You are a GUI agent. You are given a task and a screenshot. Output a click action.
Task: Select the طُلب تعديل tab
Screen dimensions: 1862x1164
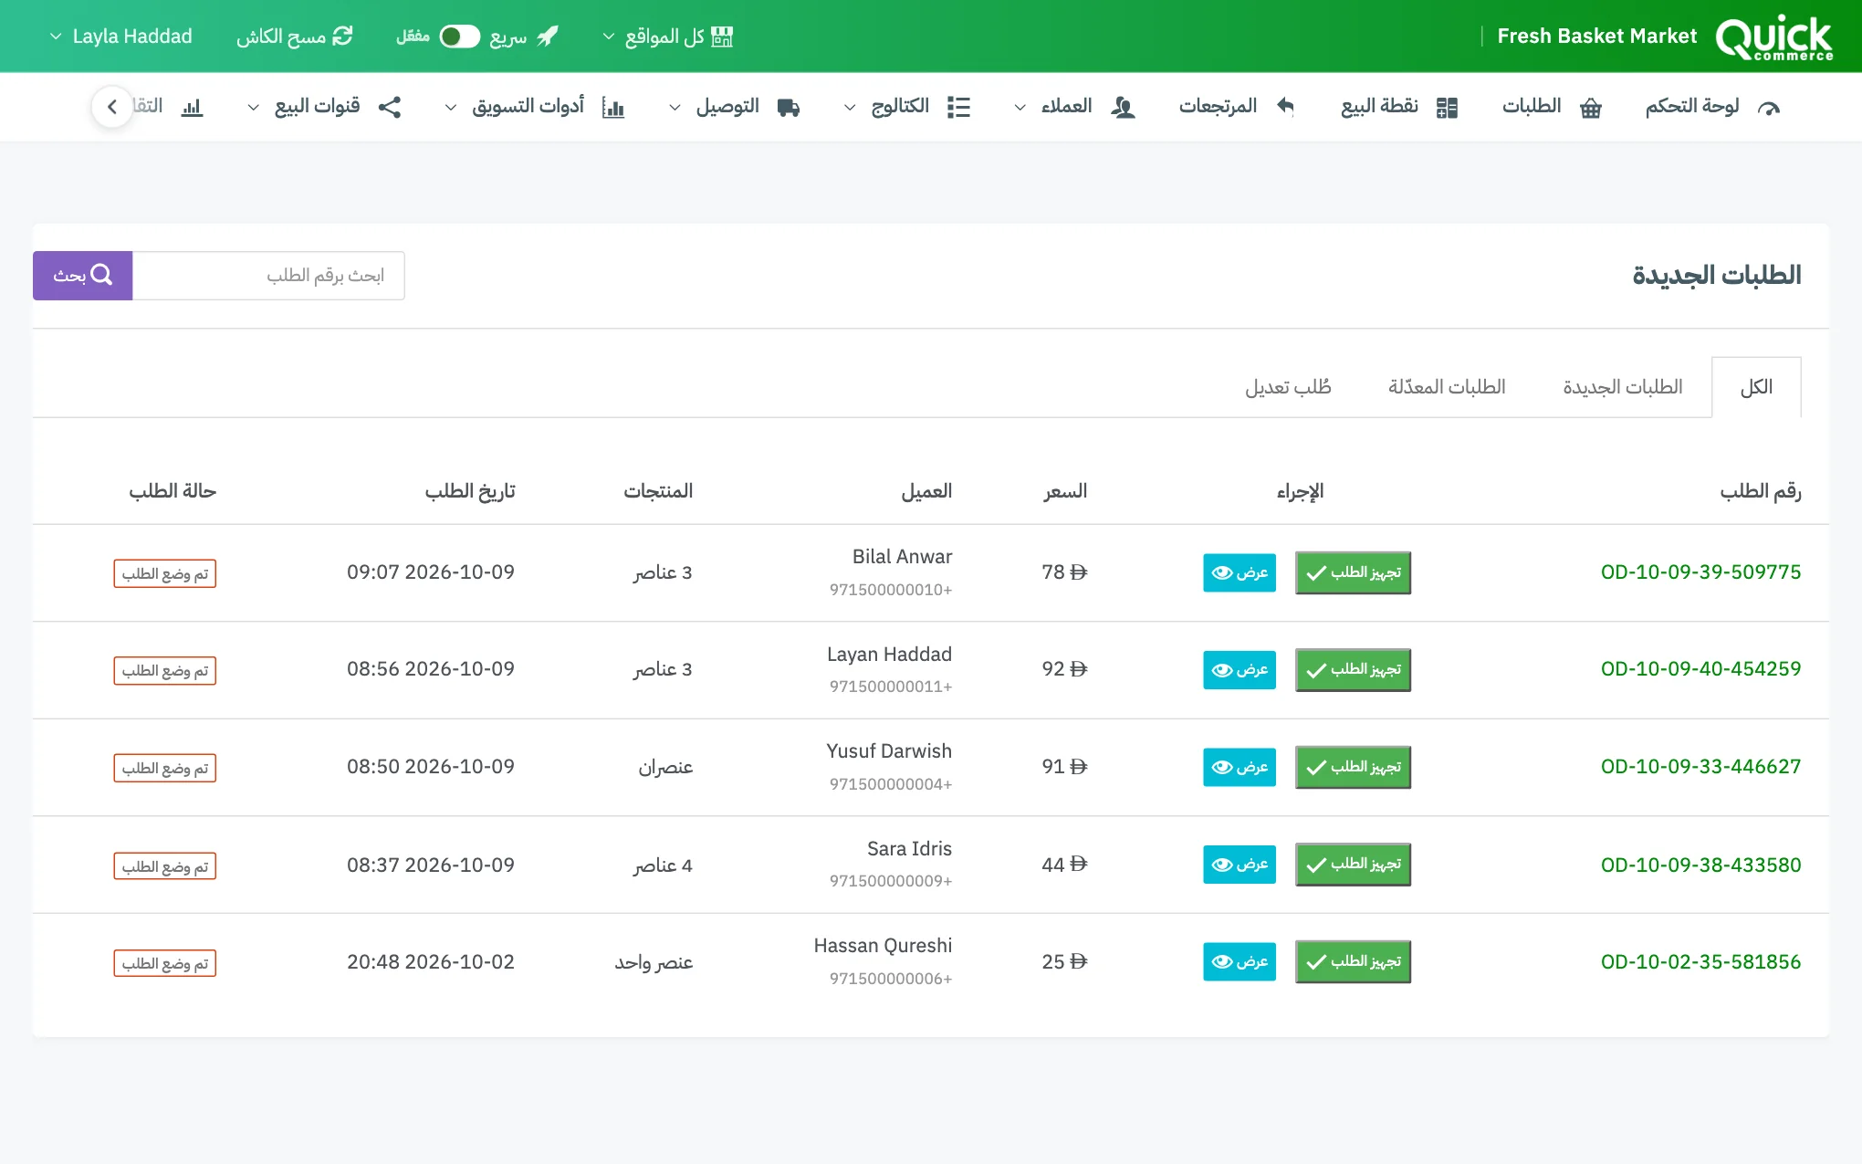click(1288, 387)
